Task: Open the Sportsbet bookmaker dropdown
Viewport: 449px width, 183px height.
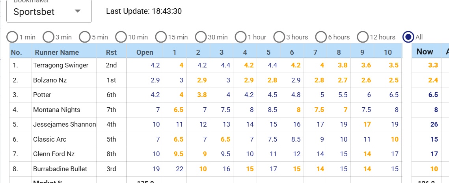Action: [x=49, y=11]
